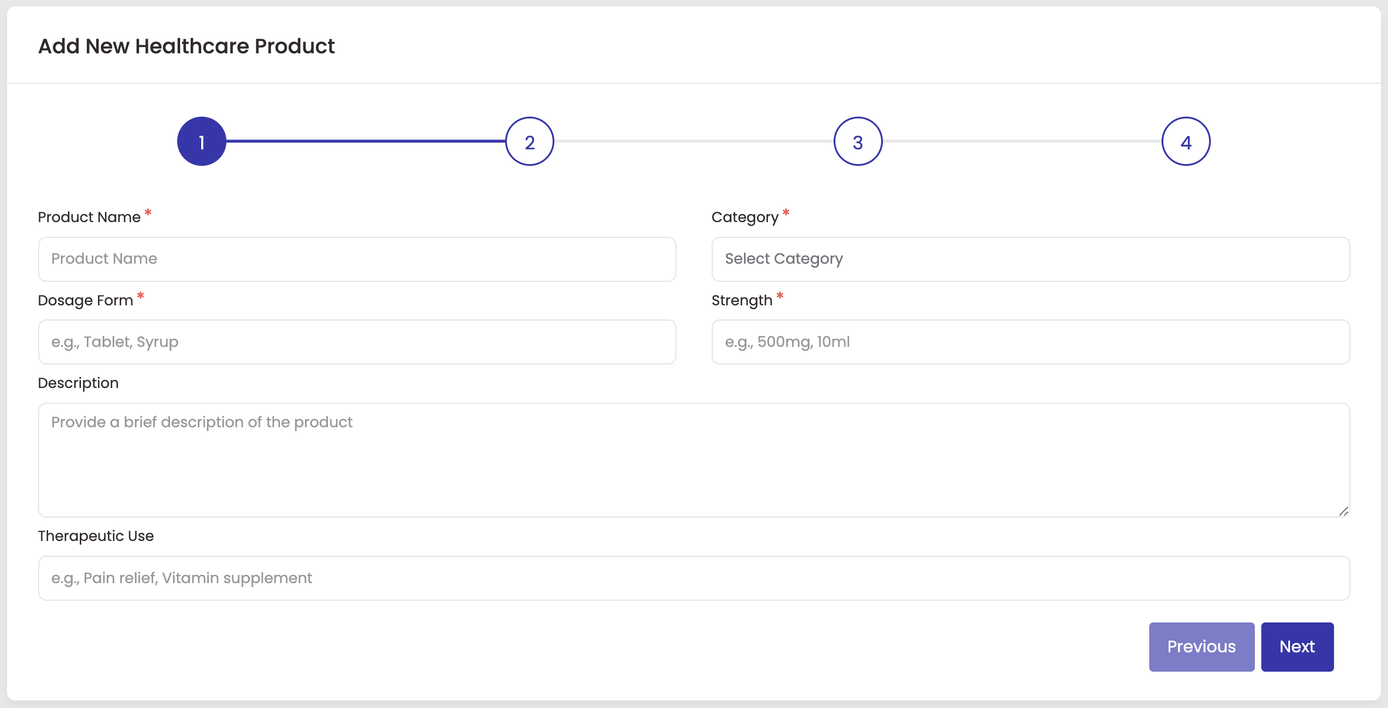Click step 1 circle in progress indicator
1388x708 pixels.
[201, 141]
